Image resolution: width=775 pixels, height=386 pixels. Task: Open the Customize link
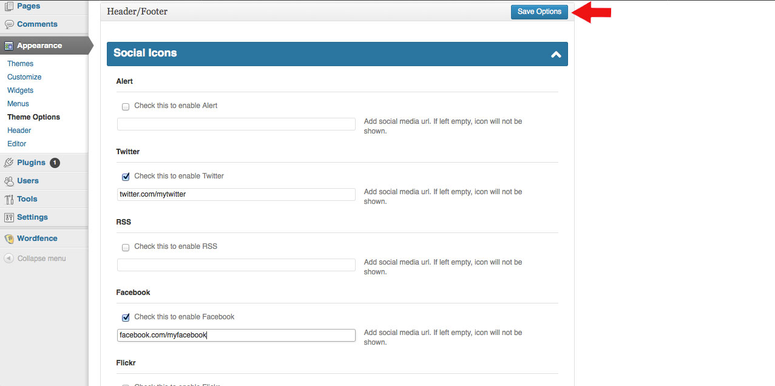[x=24, y=77]
